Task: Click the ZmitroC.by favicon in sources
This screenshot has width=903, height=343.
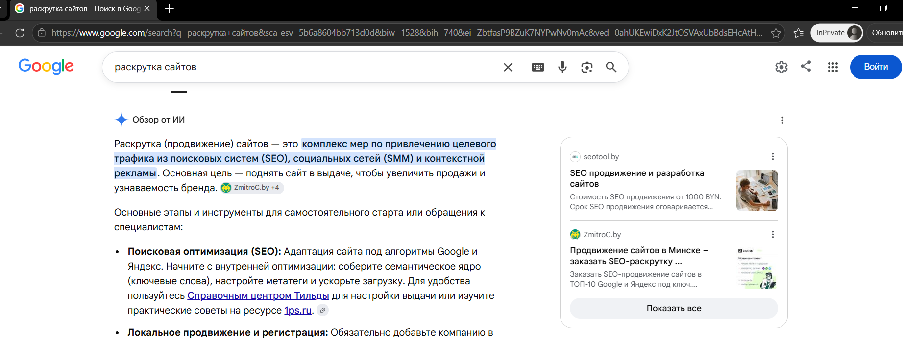Action: 575,234
